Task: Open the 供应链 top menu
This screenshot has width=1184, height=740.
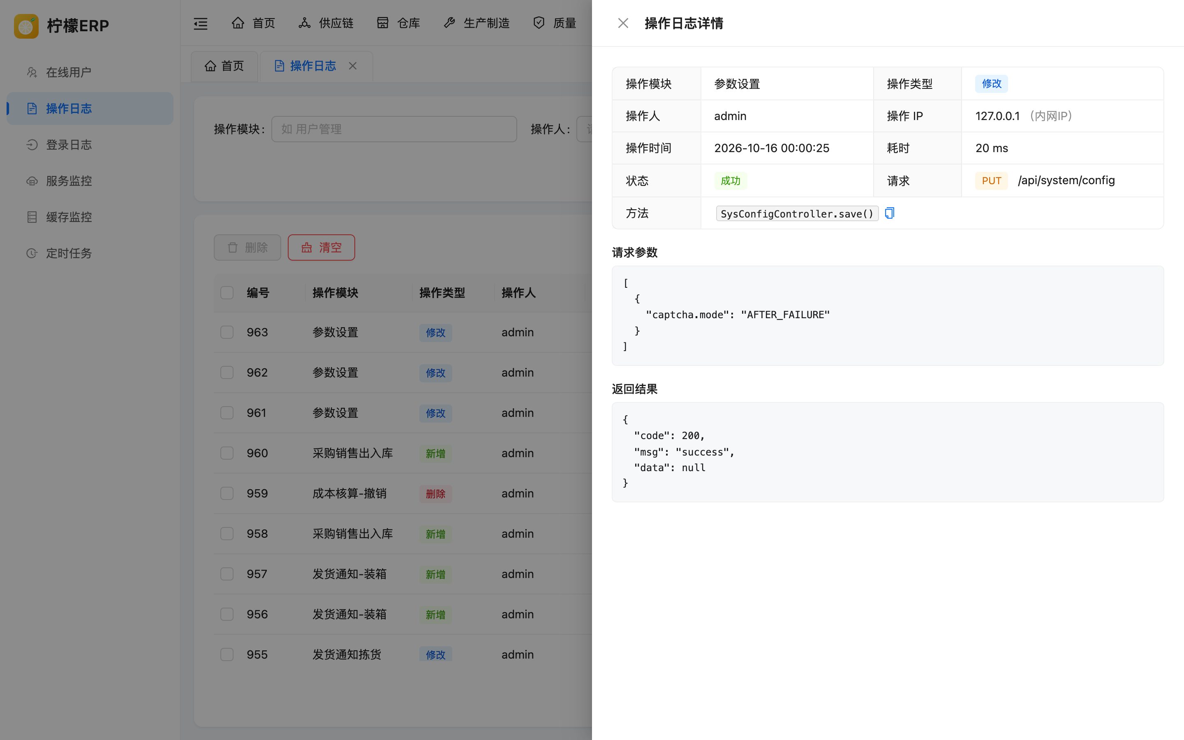Action: (x=326, y=23)
